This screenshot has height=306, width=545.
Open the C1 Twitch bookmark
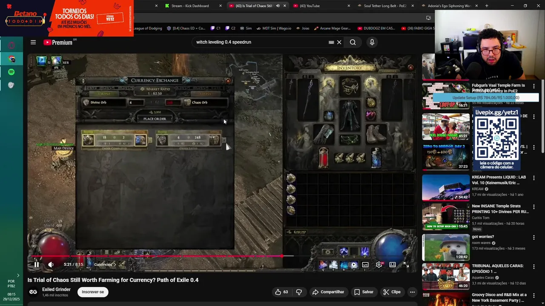(215, 28)
